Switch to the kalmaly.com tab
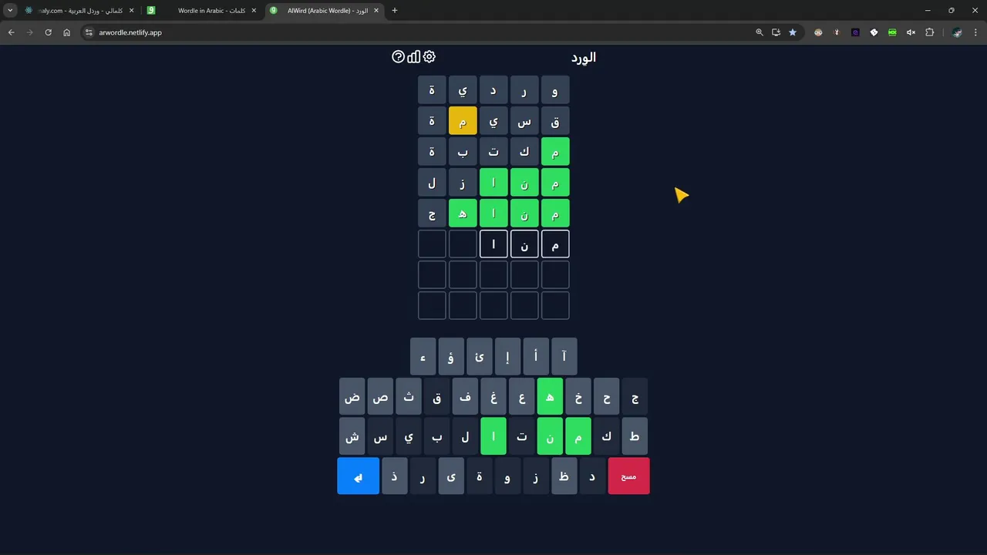Viewport: 987px width, 555px height. click(79, 11)
